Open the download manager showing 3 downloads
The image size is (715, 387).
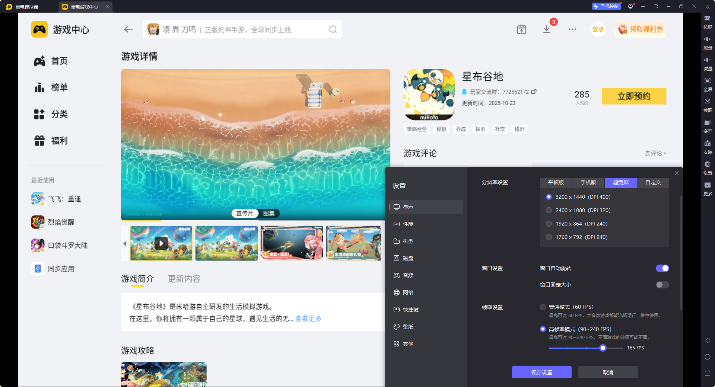547,29
